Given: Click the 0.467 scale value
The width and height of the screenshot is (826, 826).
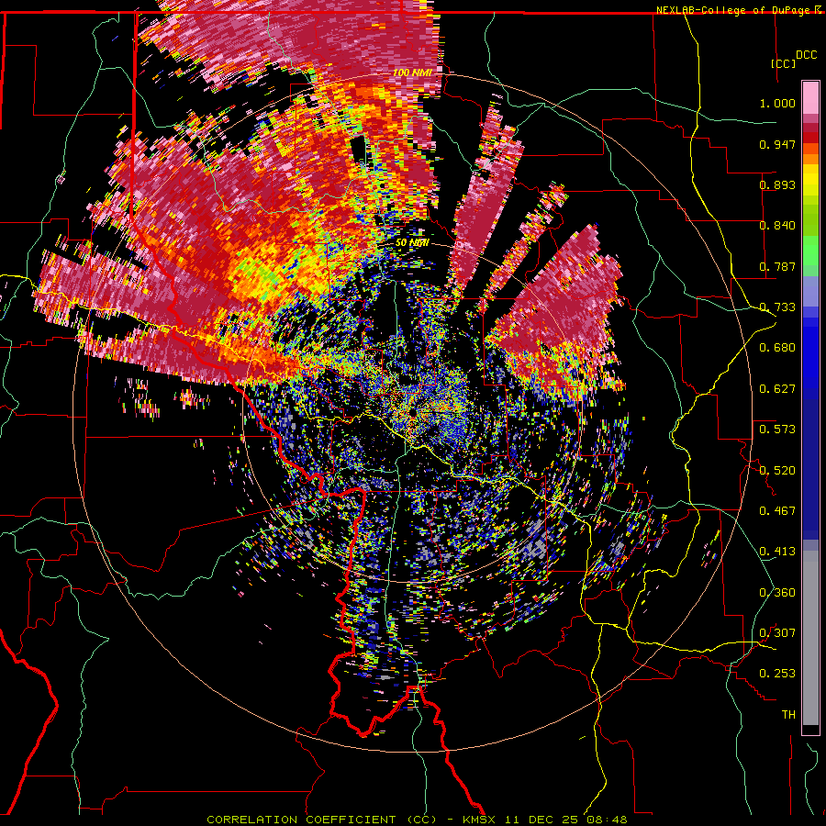Looking at the screenshot, I should click(x=777, y=511).
